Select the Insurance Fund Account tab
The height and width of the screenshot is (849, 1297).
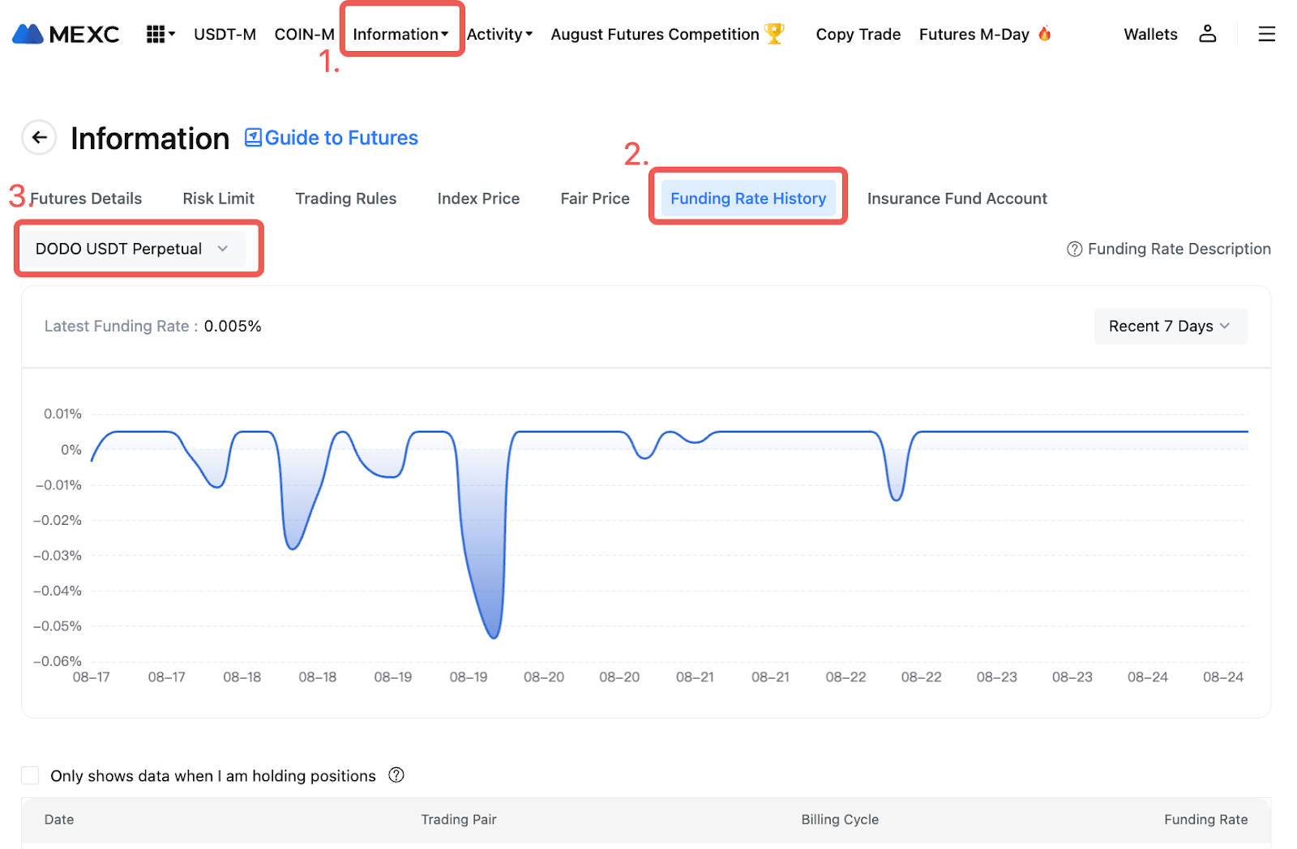click(957, 198)
